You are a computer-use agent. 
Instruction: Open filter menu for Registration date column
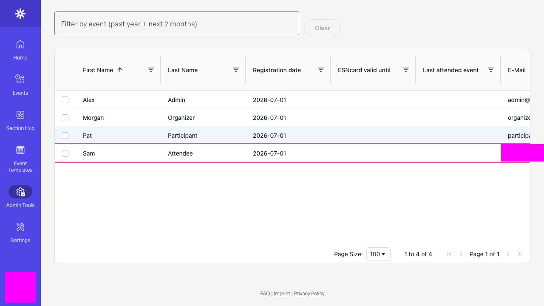(321, 70)
